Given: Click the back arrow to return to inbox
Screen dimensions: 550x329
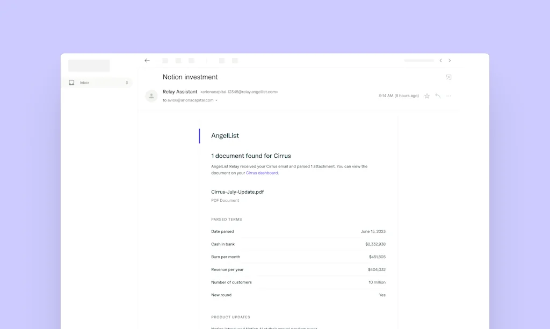Looking at the screenshot, I should [x=147, y=61].
